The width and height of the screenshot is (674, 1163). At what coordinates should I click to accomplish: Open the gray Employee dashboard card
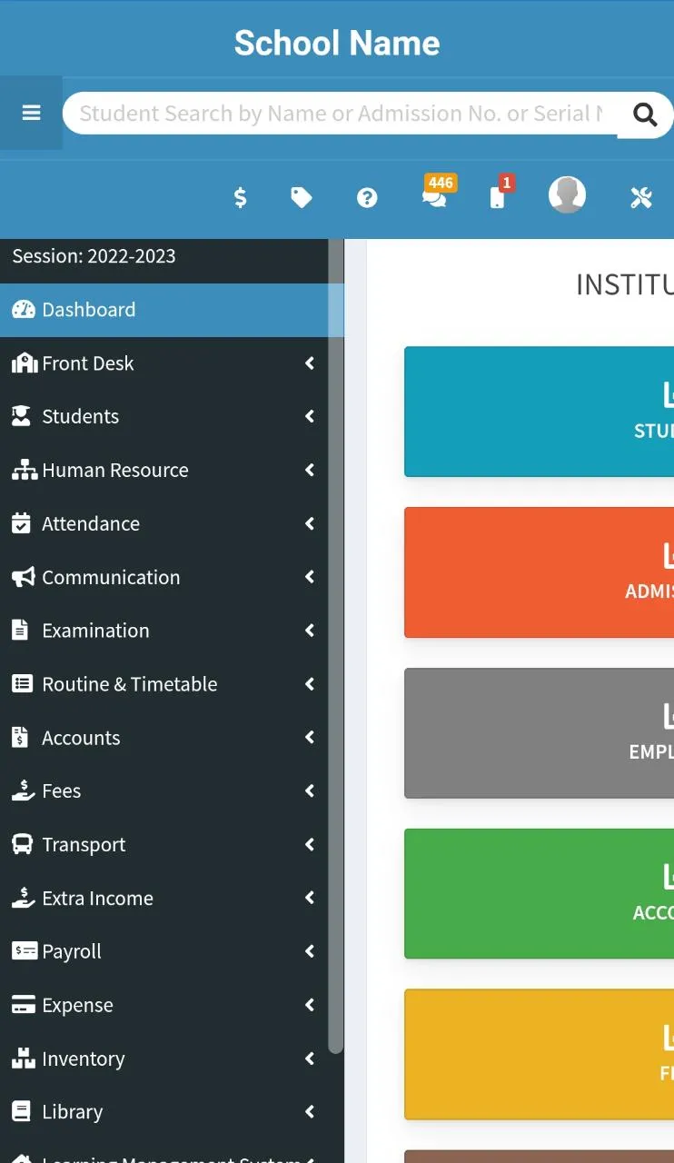coord(539,733)
